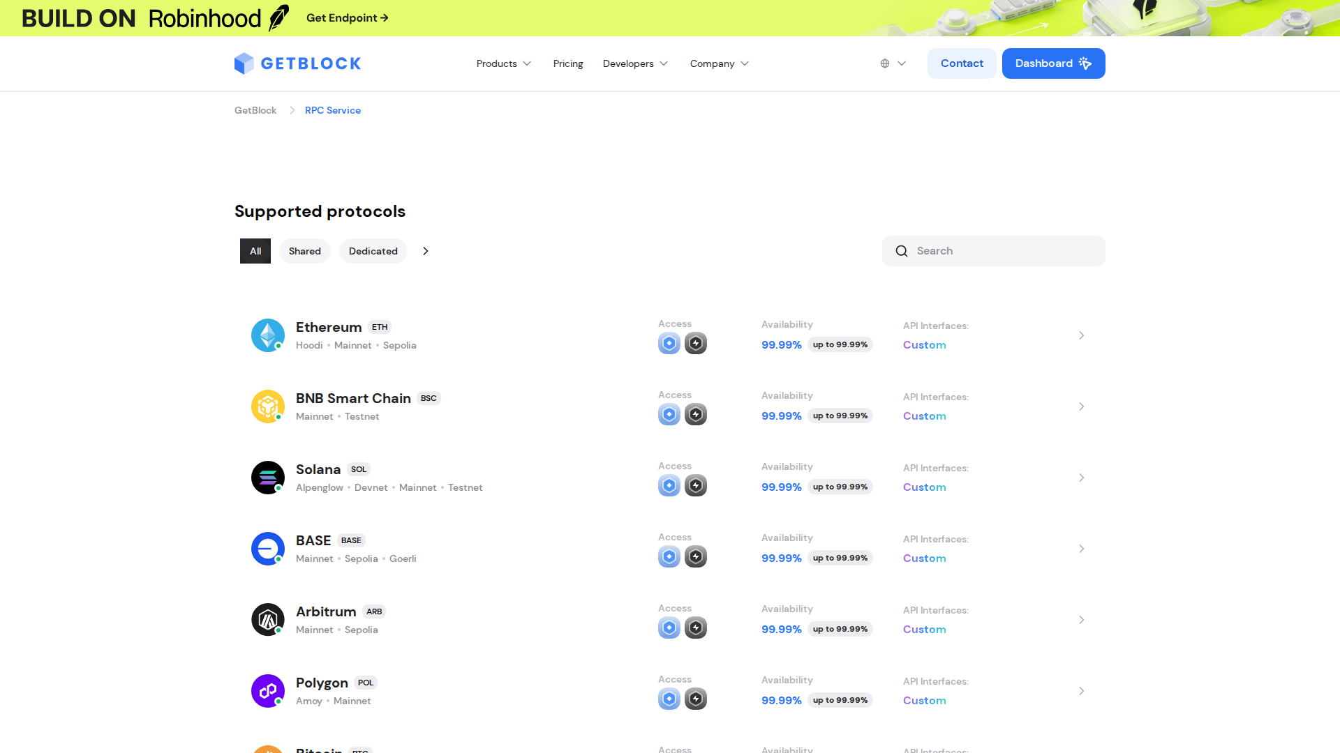
Task: Click Custom API link for Ethereum
Action: [x=925, y=345]
